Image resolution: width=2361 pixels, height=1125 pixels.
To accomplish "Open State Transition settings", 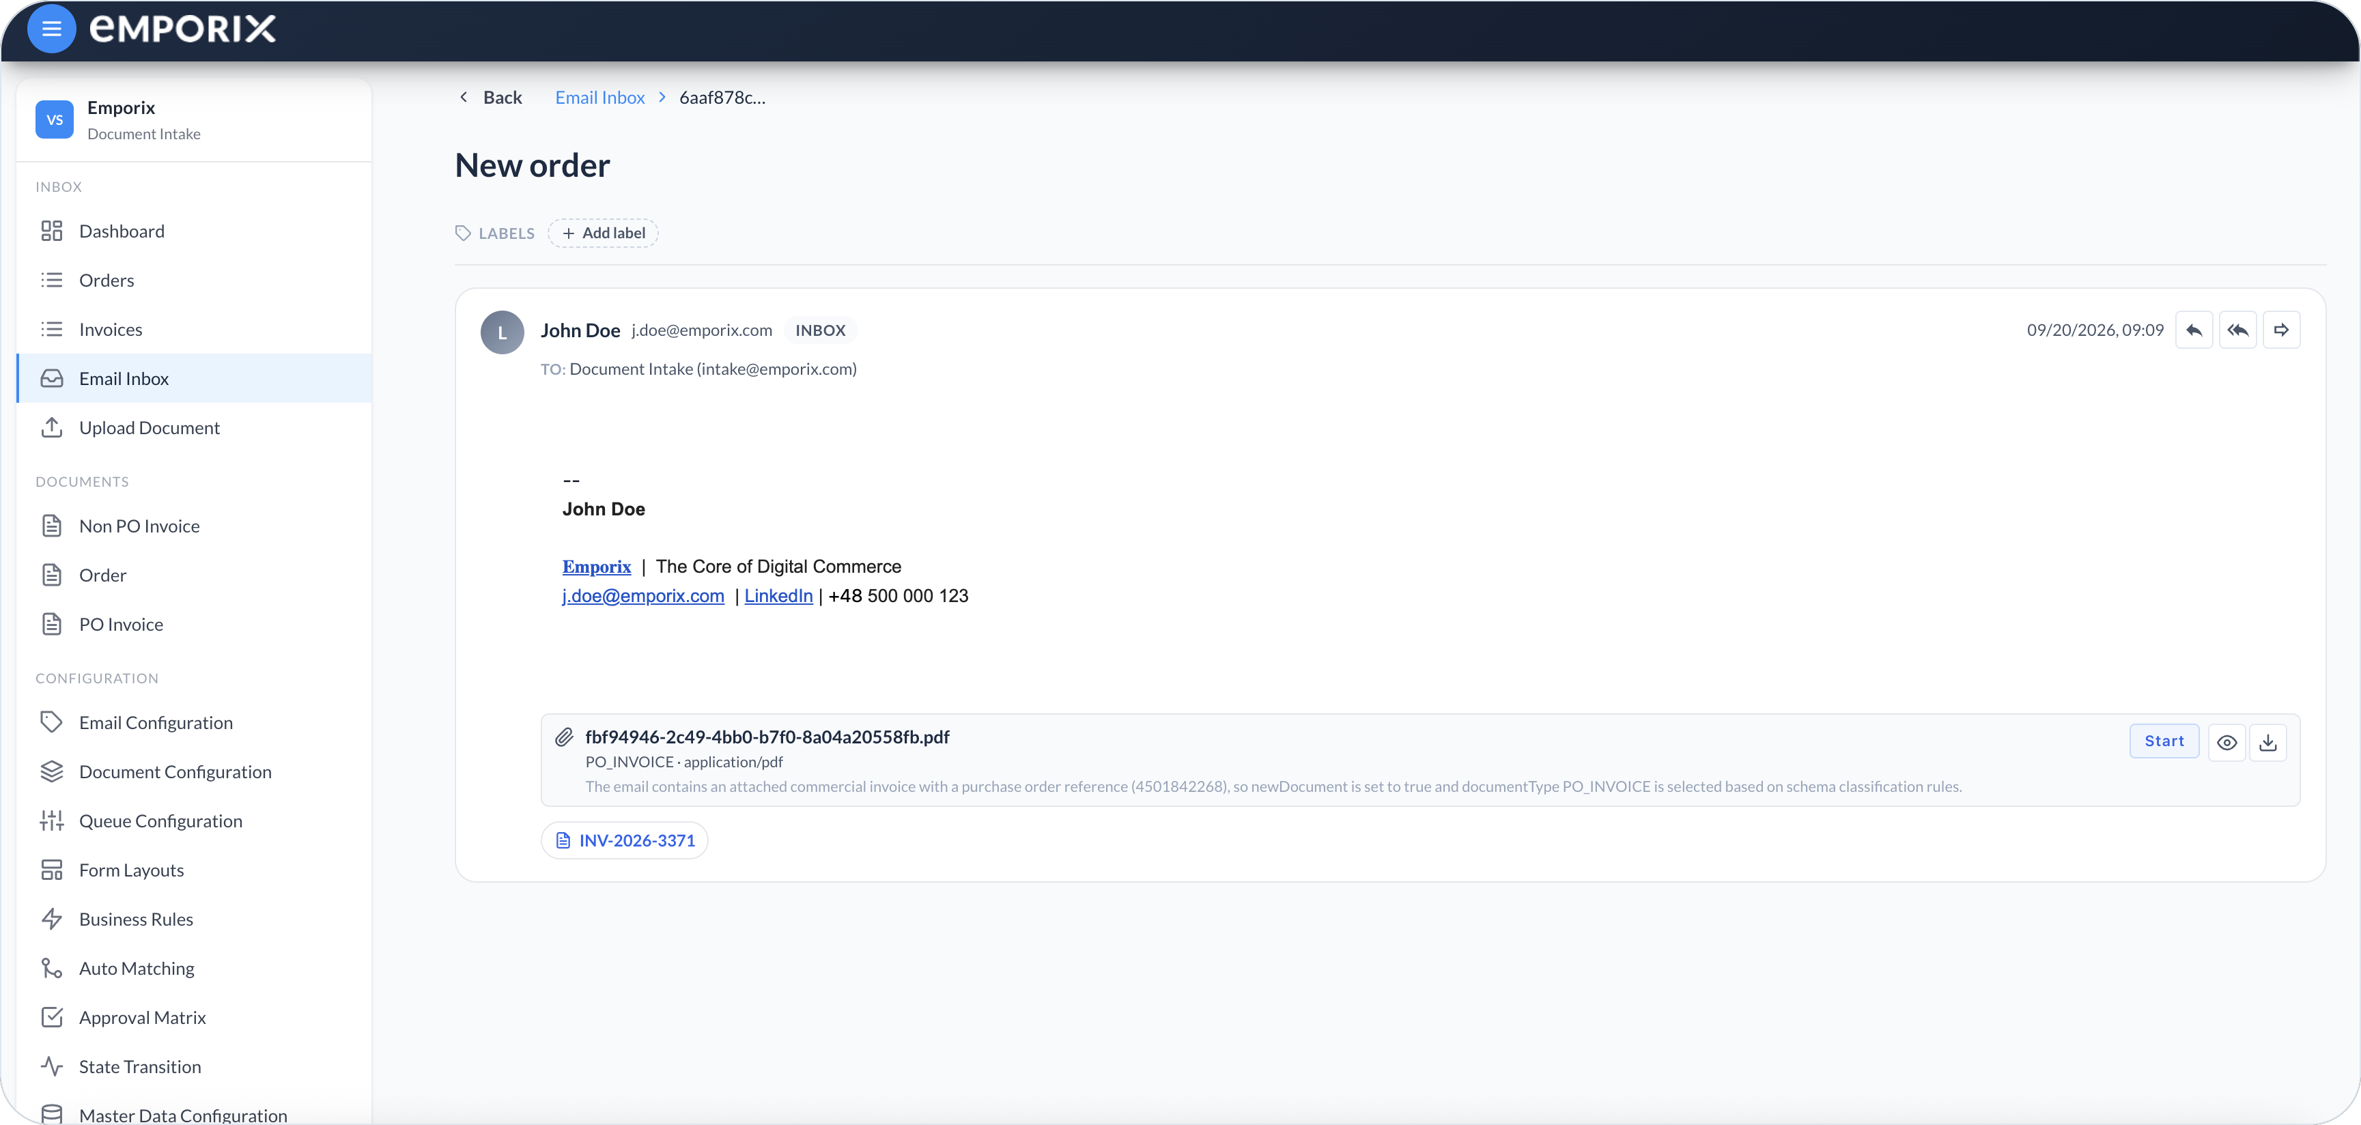I will (x=195, y=1066).
